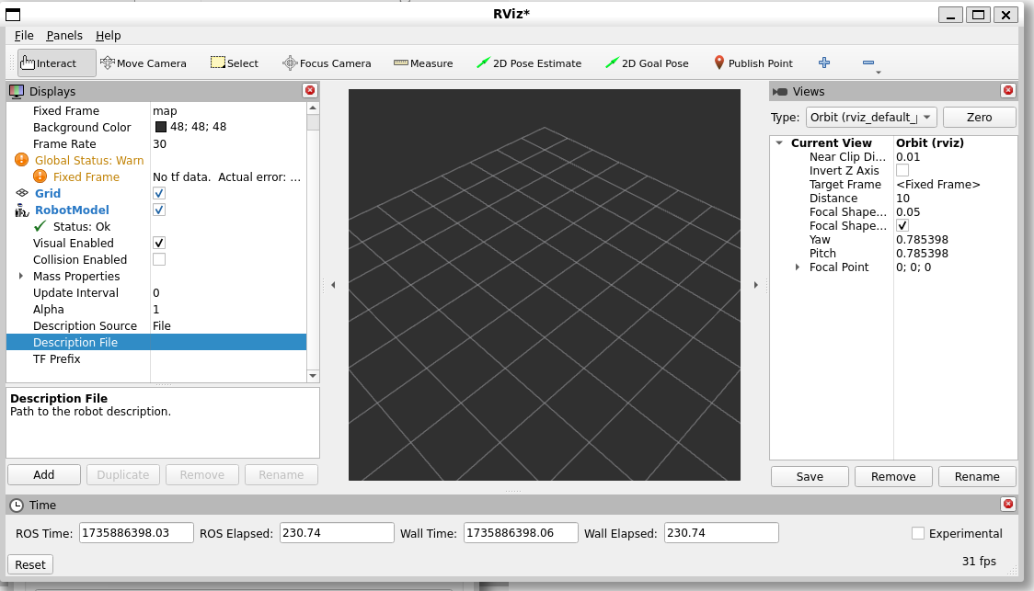Click the Displays scrollbar up arrow
The image size is (1034, 591).
313,108
